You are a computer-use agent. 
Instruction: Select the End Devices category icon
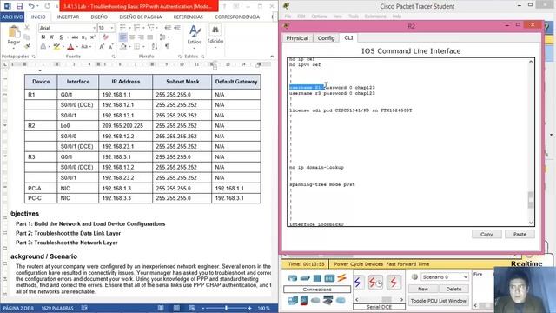click(293, 301)
